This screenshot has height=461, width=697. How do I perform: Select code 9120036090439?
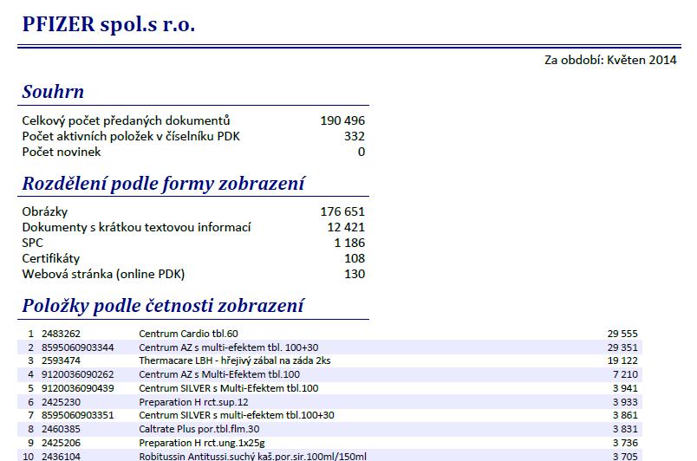coord(78,388)
